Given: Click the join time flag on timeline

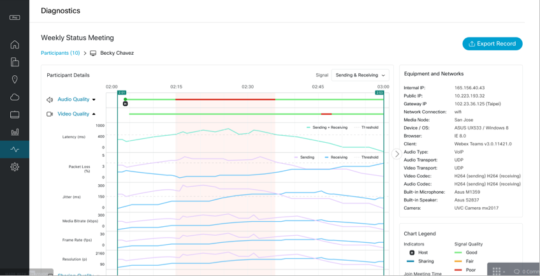Looking at the screenshot, I should 121,93.
